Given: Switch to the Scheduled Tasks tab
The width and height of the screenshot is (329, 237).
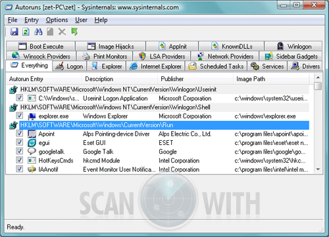Looking at the screenshot, I should pos(216,66).
